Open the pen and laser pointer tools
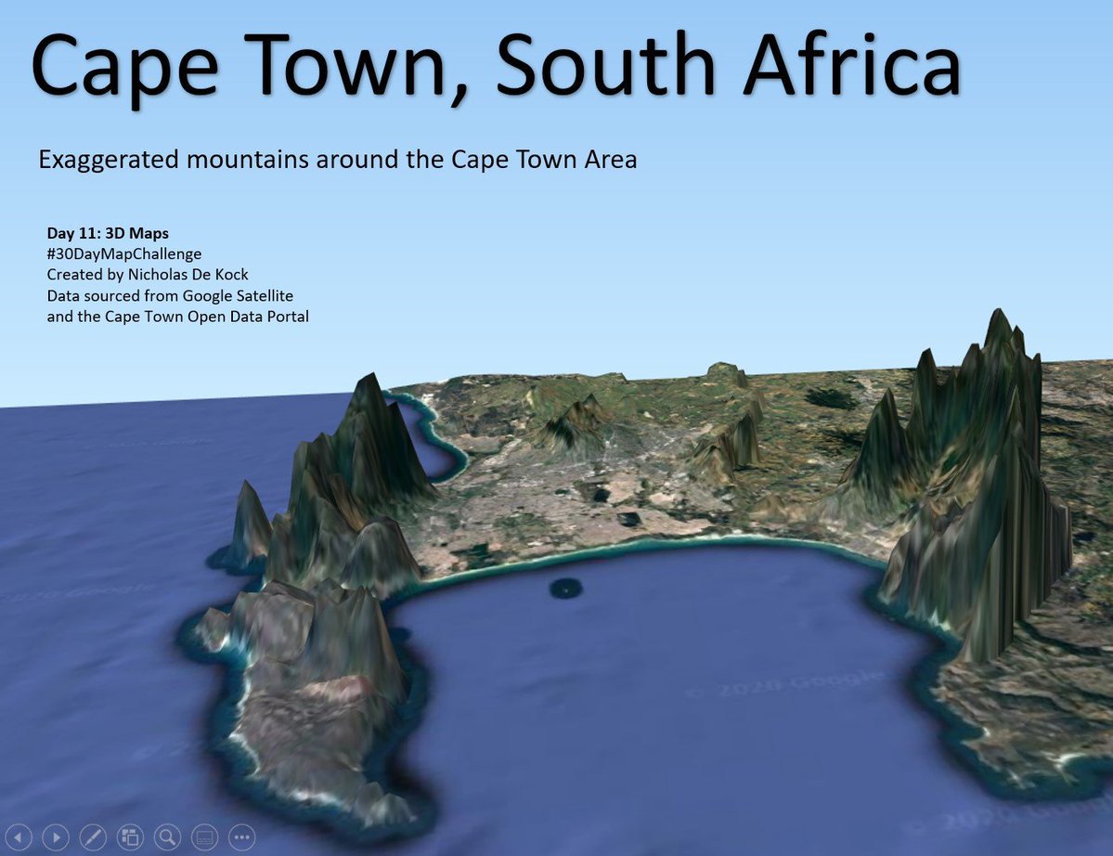Image resolution: width=1113 pixels, height=856 pixels. point(93,837)
